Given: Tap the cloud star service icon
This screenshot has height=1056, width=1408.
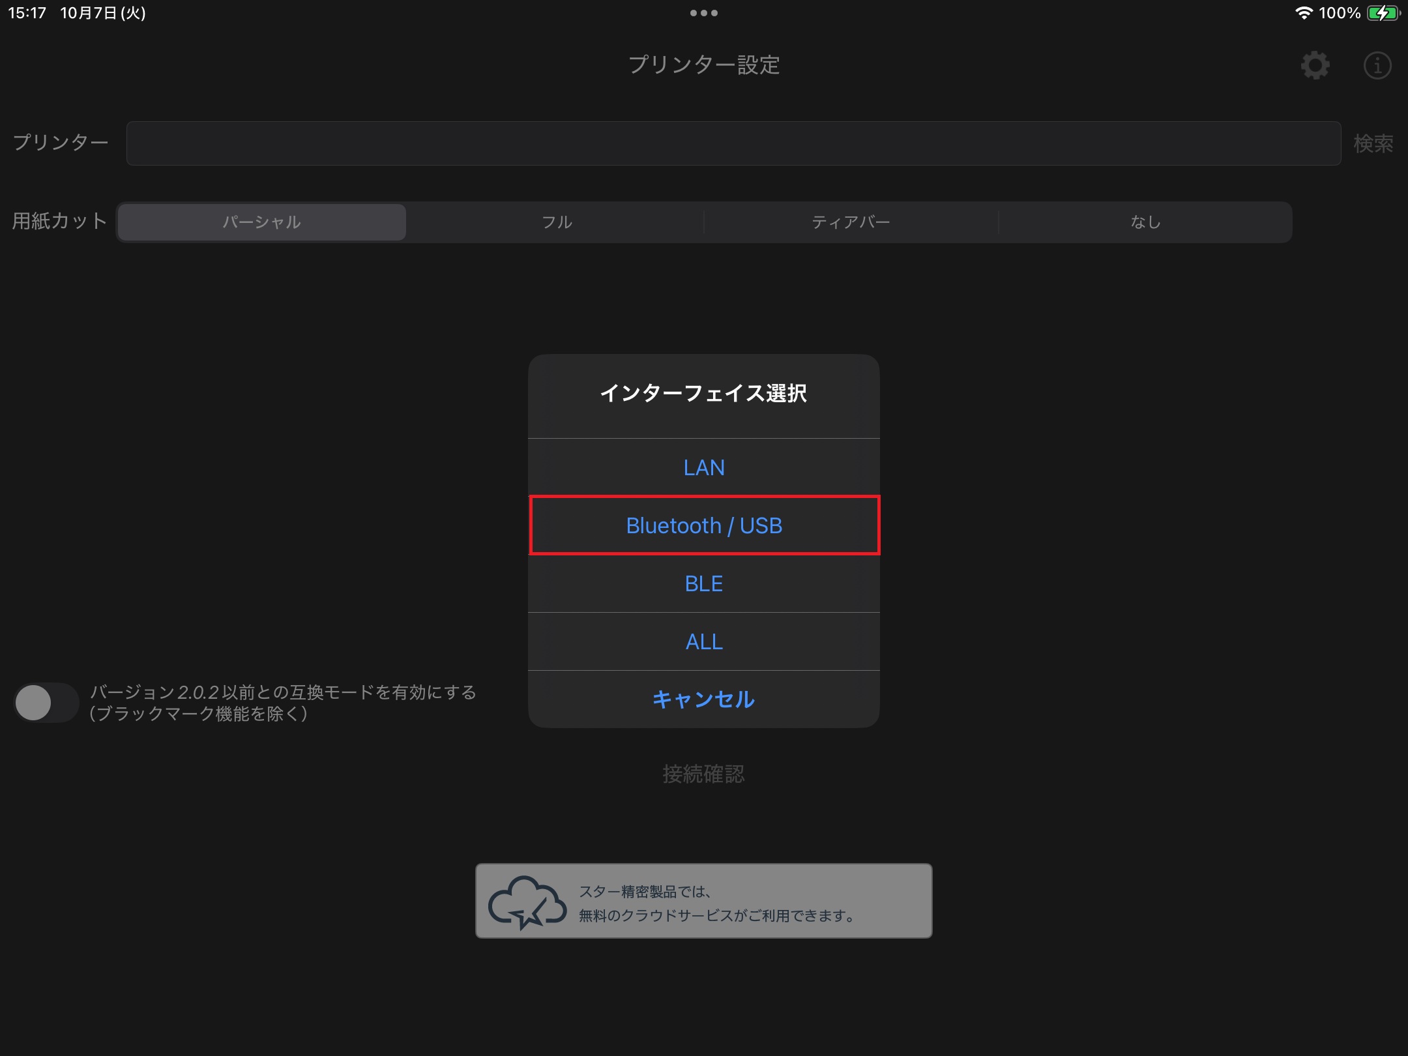Looking at the screenshot, I should pyautogui.click(x=527, y=902).
